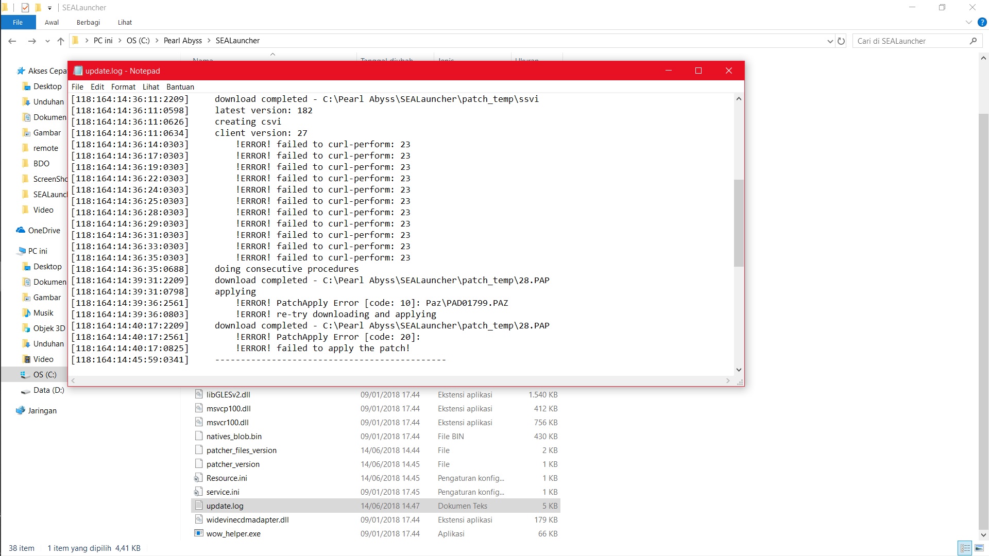989x556 pixels.
Task: Open Format menu in Notepad
Action: [123, 87]
